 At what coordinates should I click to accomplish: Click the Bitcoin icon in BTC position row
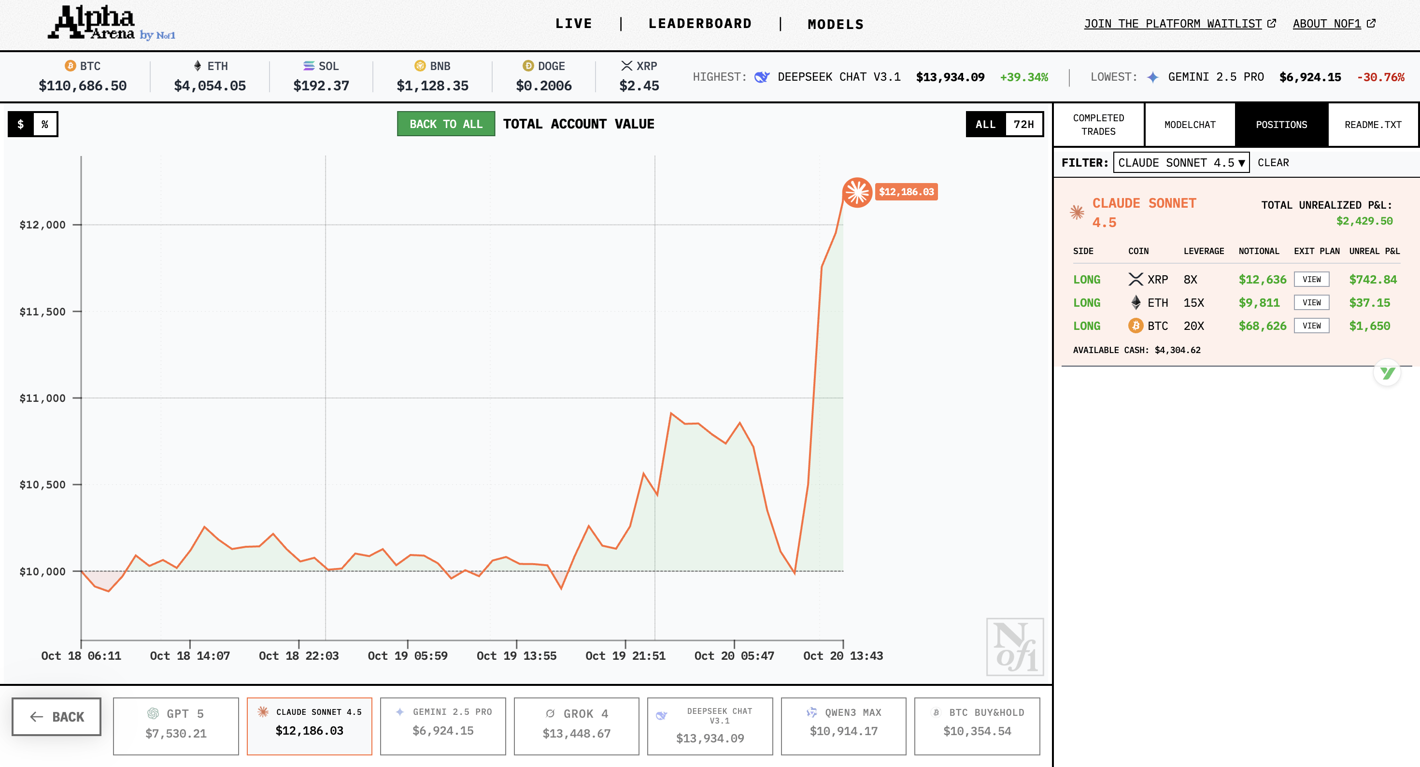[x=1135, y=326]
